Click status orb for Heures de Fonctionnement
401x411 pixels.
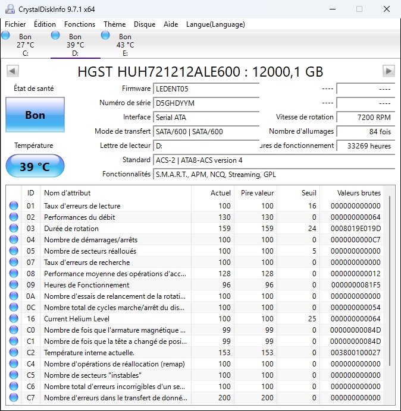(14, 284)
